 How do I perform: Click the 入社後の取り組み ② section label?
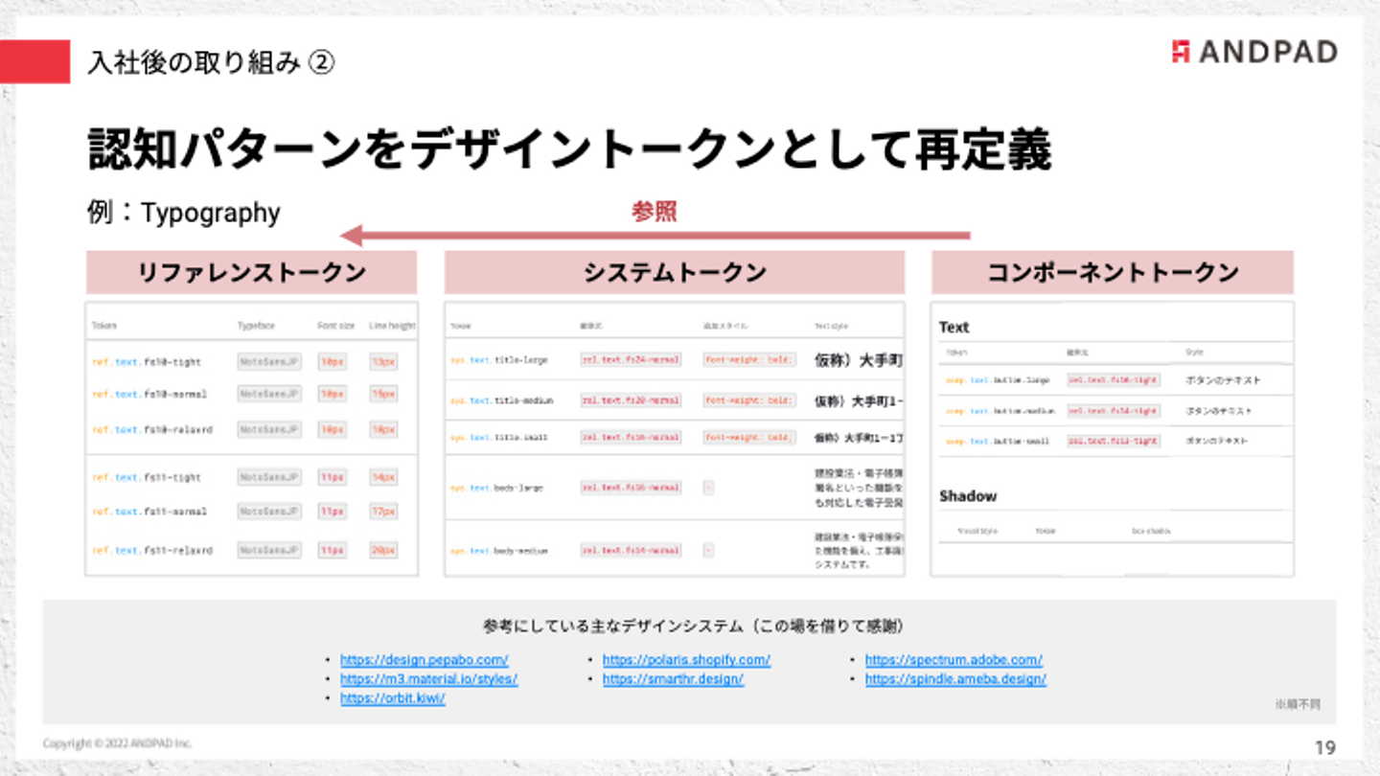210,63
